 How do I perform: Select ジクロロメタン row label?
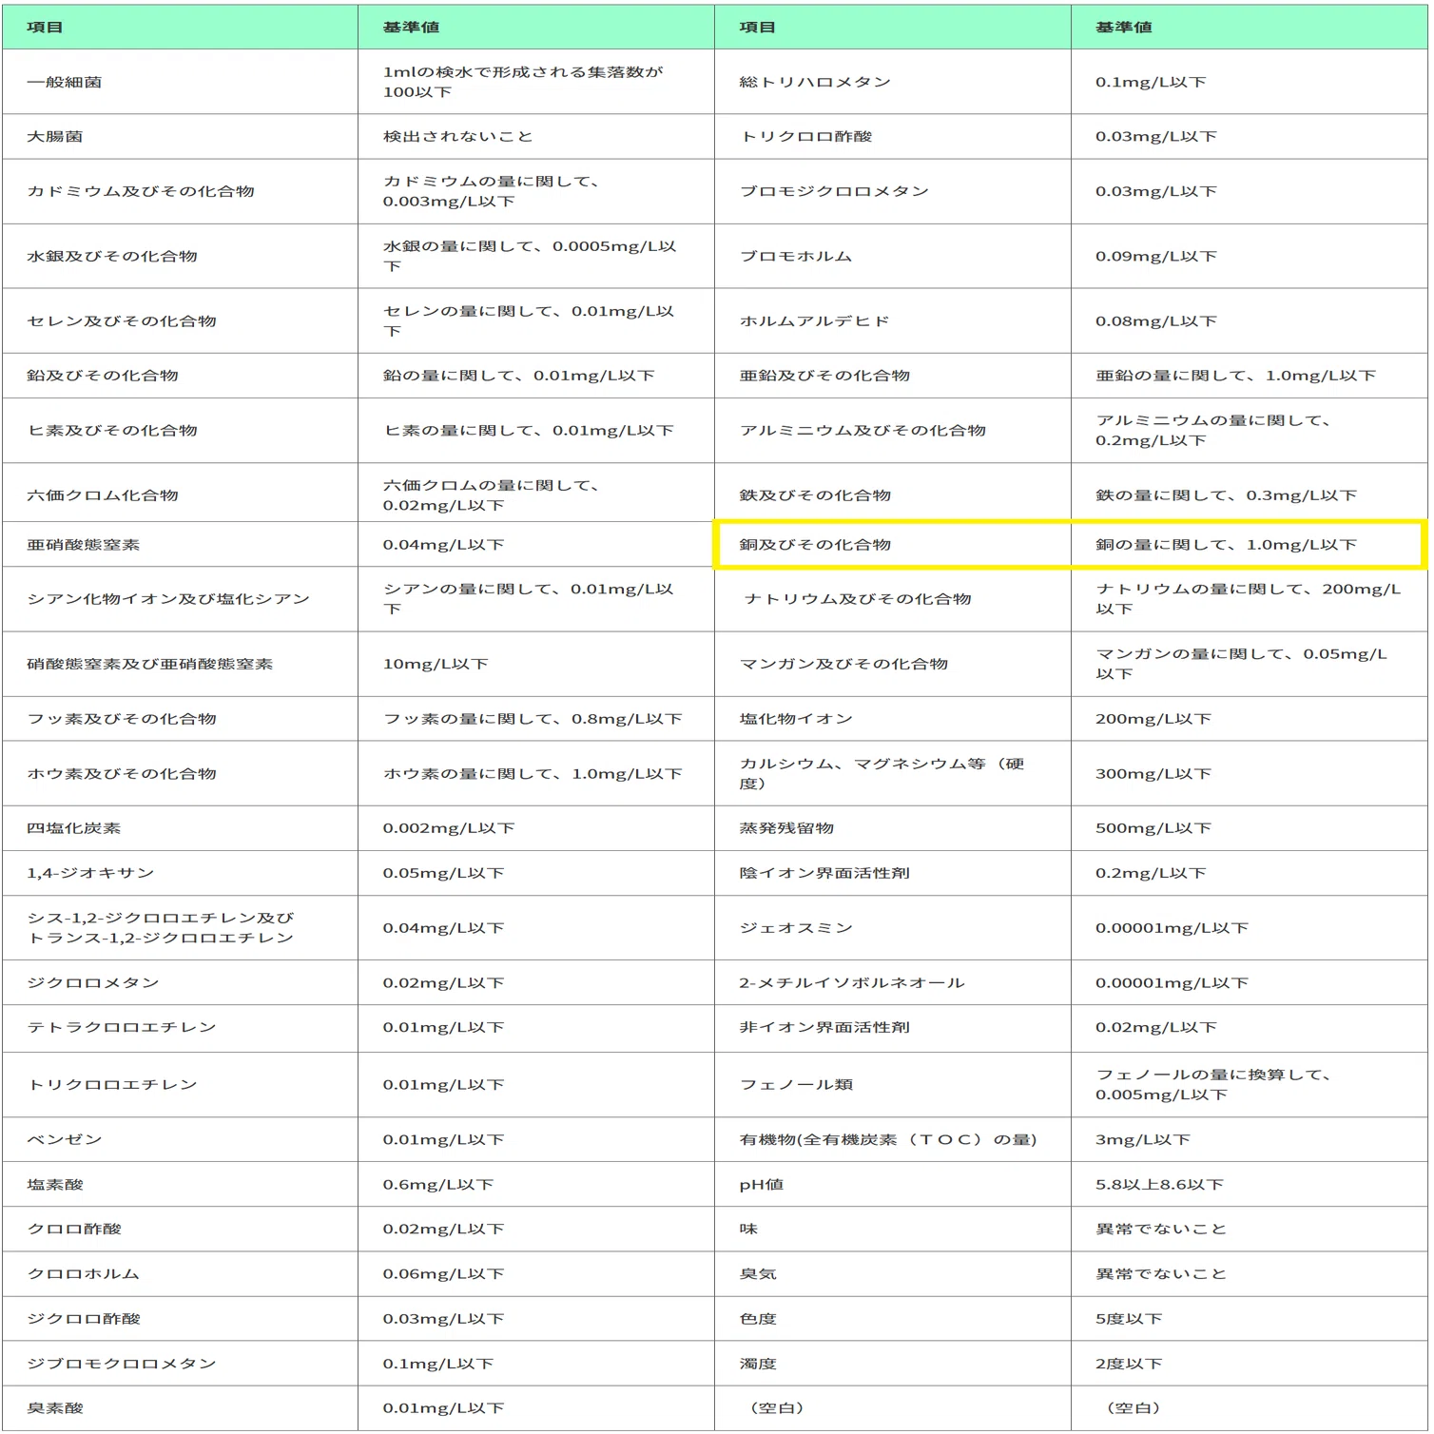point(93,983)
